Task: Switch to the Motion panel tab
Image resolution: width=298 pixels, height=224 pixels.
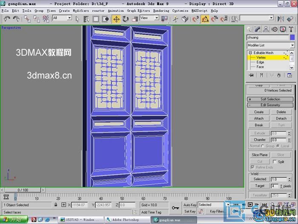Action: tap(274, 29)
